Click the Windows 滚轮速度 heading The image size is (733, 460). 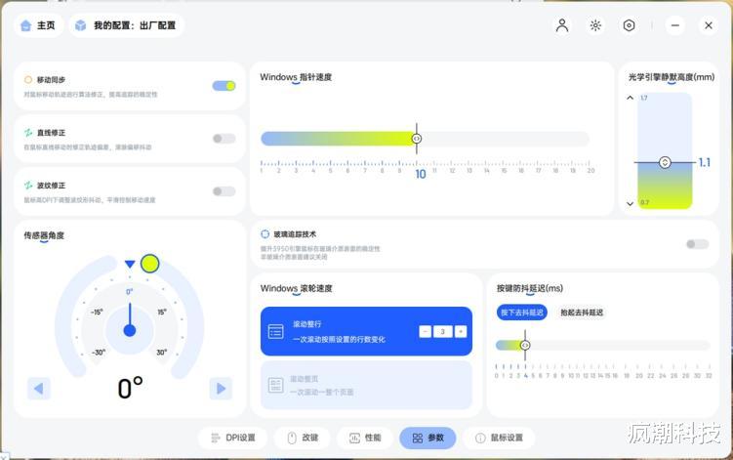tap(297, 288)
